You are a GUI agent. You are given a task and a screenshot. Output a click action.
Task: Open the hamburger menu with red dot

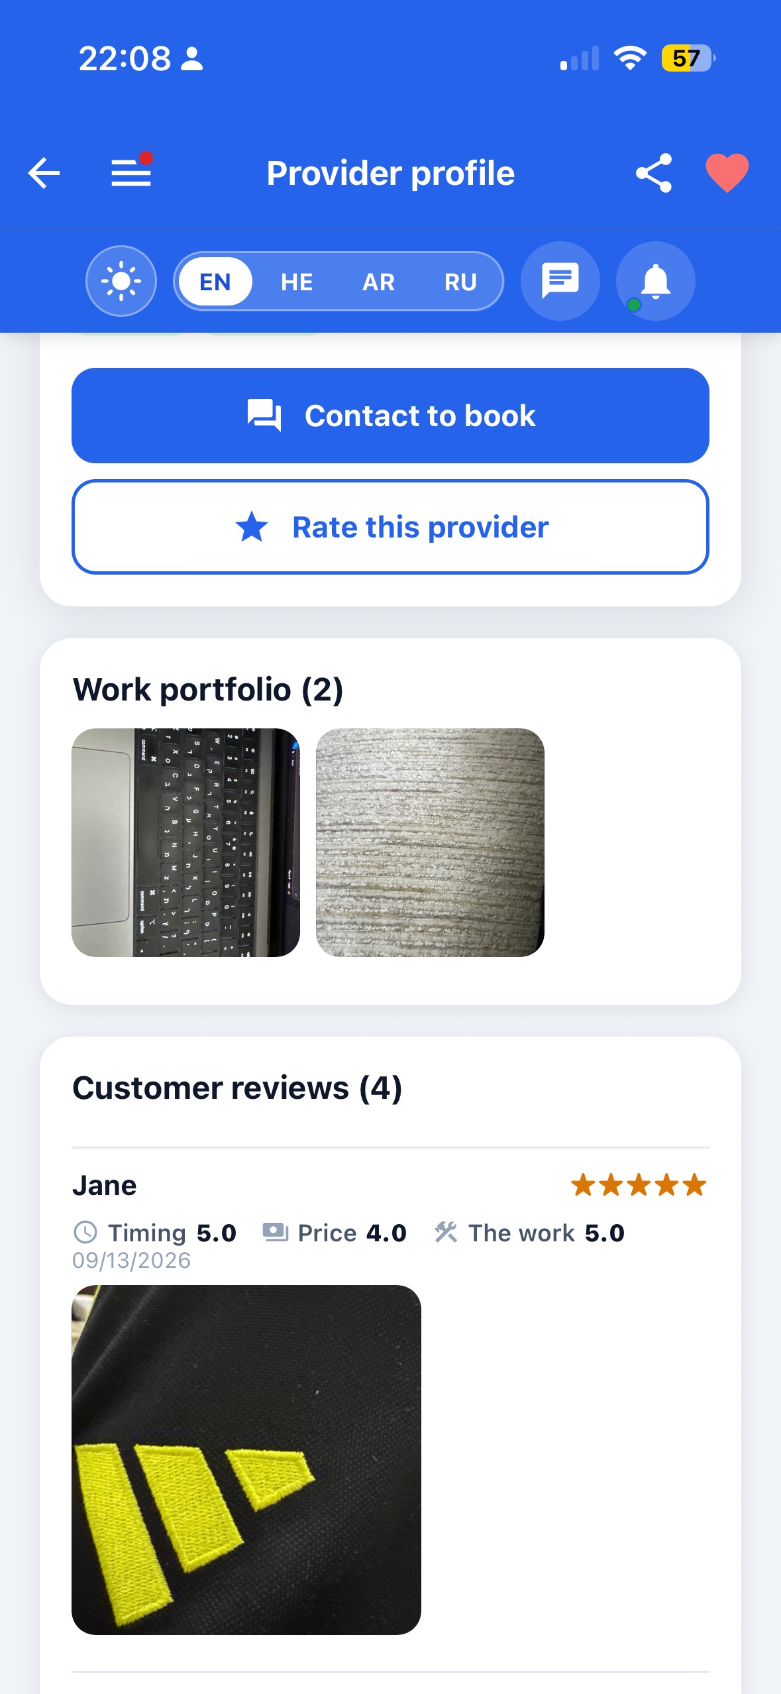pyautogui.click(x=131, y=172)
